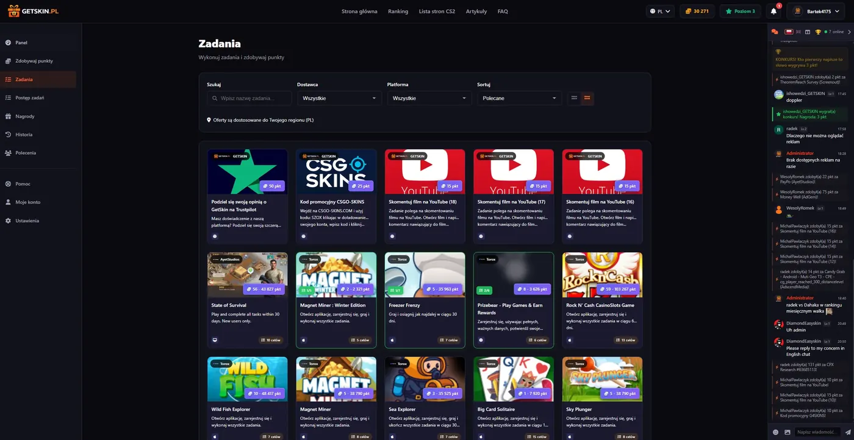The width and height of the screenshot is (854, 440).
Task: Click the Postęp zadań sidebar icon
Action: coord(9,98)
